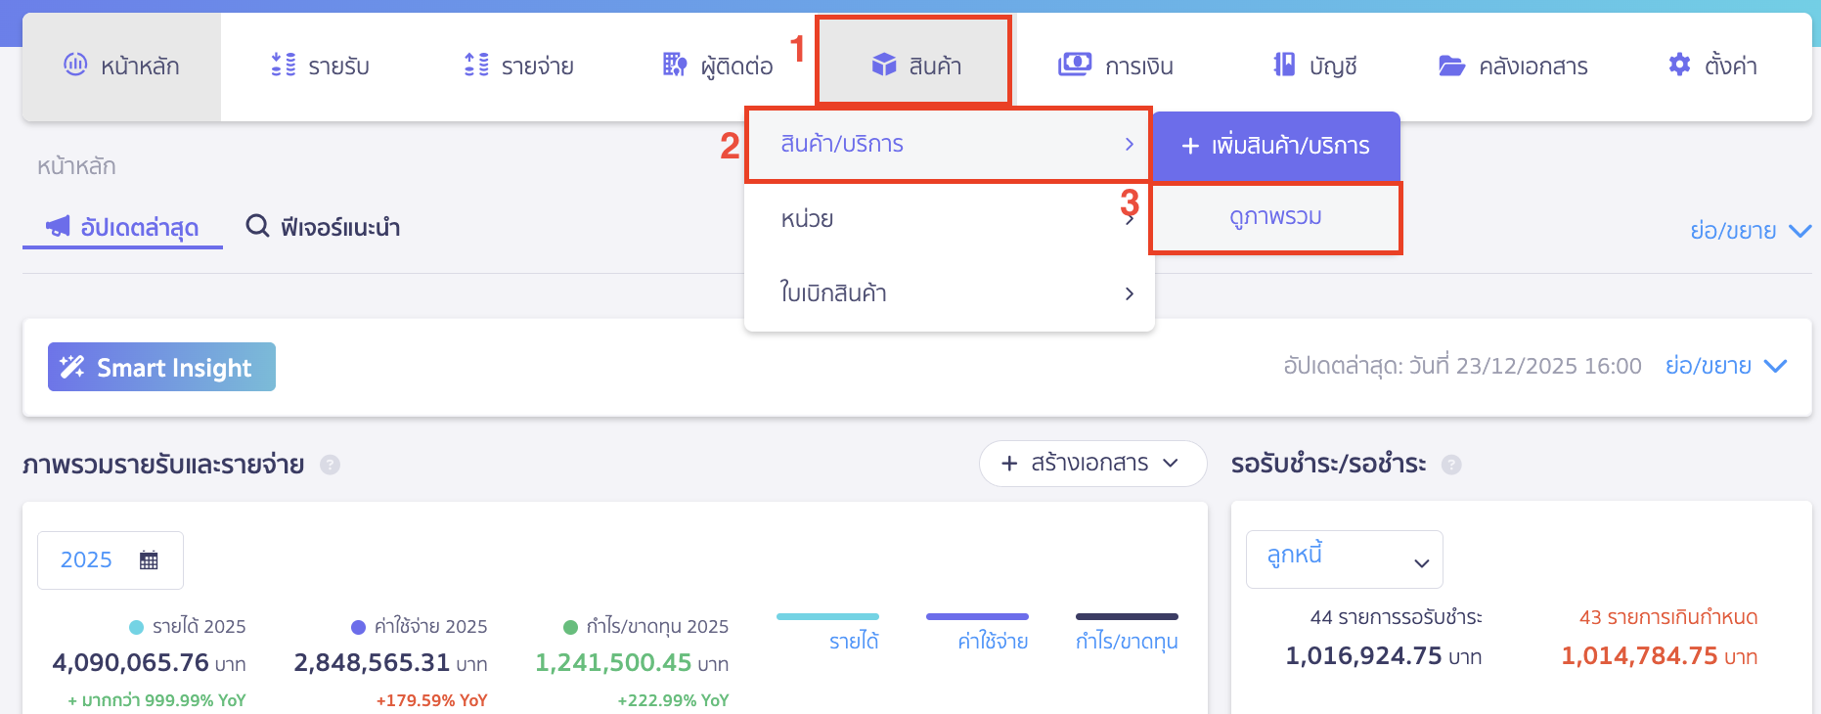Click the เพิ่มสินค้า/บริการ button
This screenshot has width=1821, height=714.
[1275, 146]
